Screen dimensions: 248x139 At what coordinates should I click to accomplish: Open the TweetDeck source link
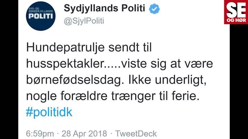(136, 134)
